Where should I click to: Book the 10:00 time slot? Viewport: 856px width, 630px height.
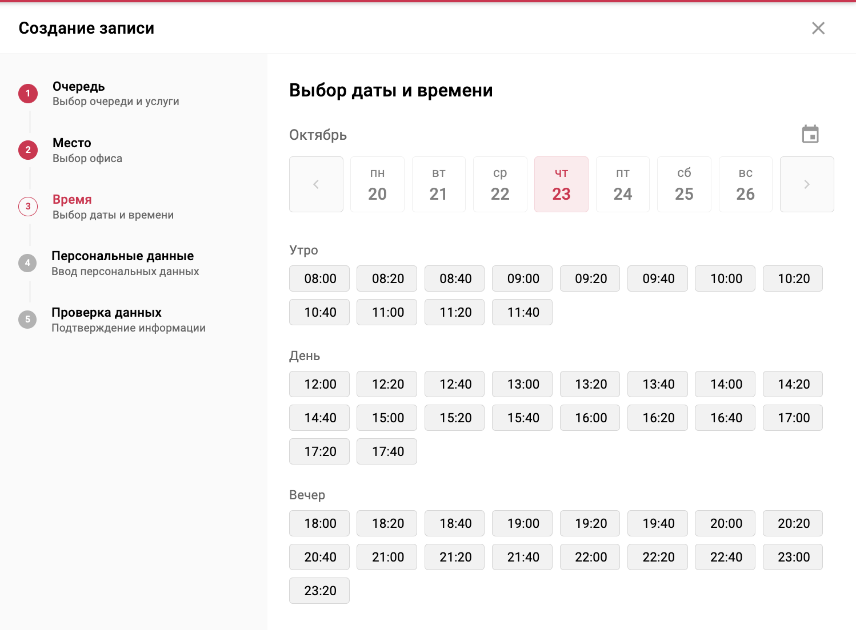click(x=725, y=278)
